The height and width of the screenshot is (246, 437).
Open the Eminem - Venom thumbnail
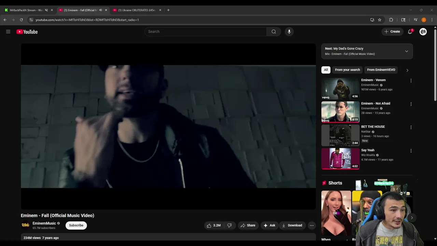(340, 88)
